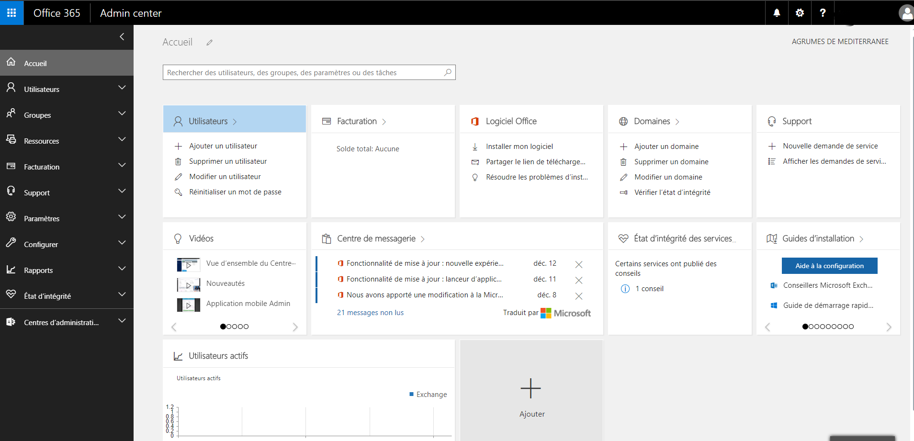Go to previous installation guide arrow

tap(767, 327)
